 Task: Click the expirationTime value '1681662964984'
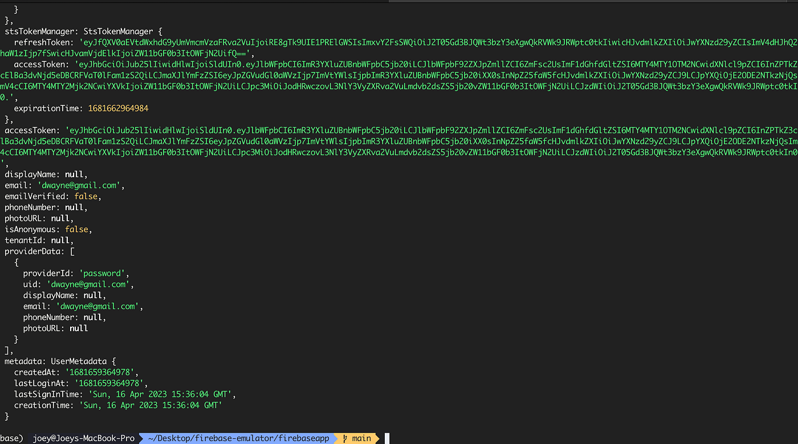(118, 109)
